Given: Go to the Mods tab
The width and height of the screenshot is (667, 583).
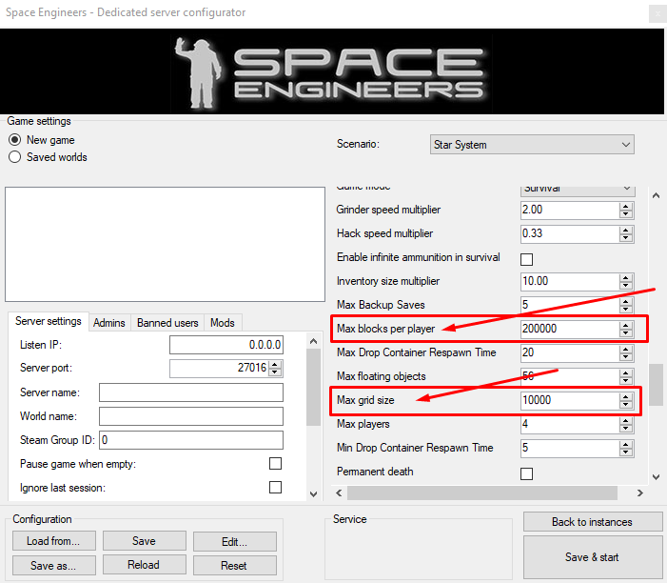Looking at the screenshot, I should point(223,323).
